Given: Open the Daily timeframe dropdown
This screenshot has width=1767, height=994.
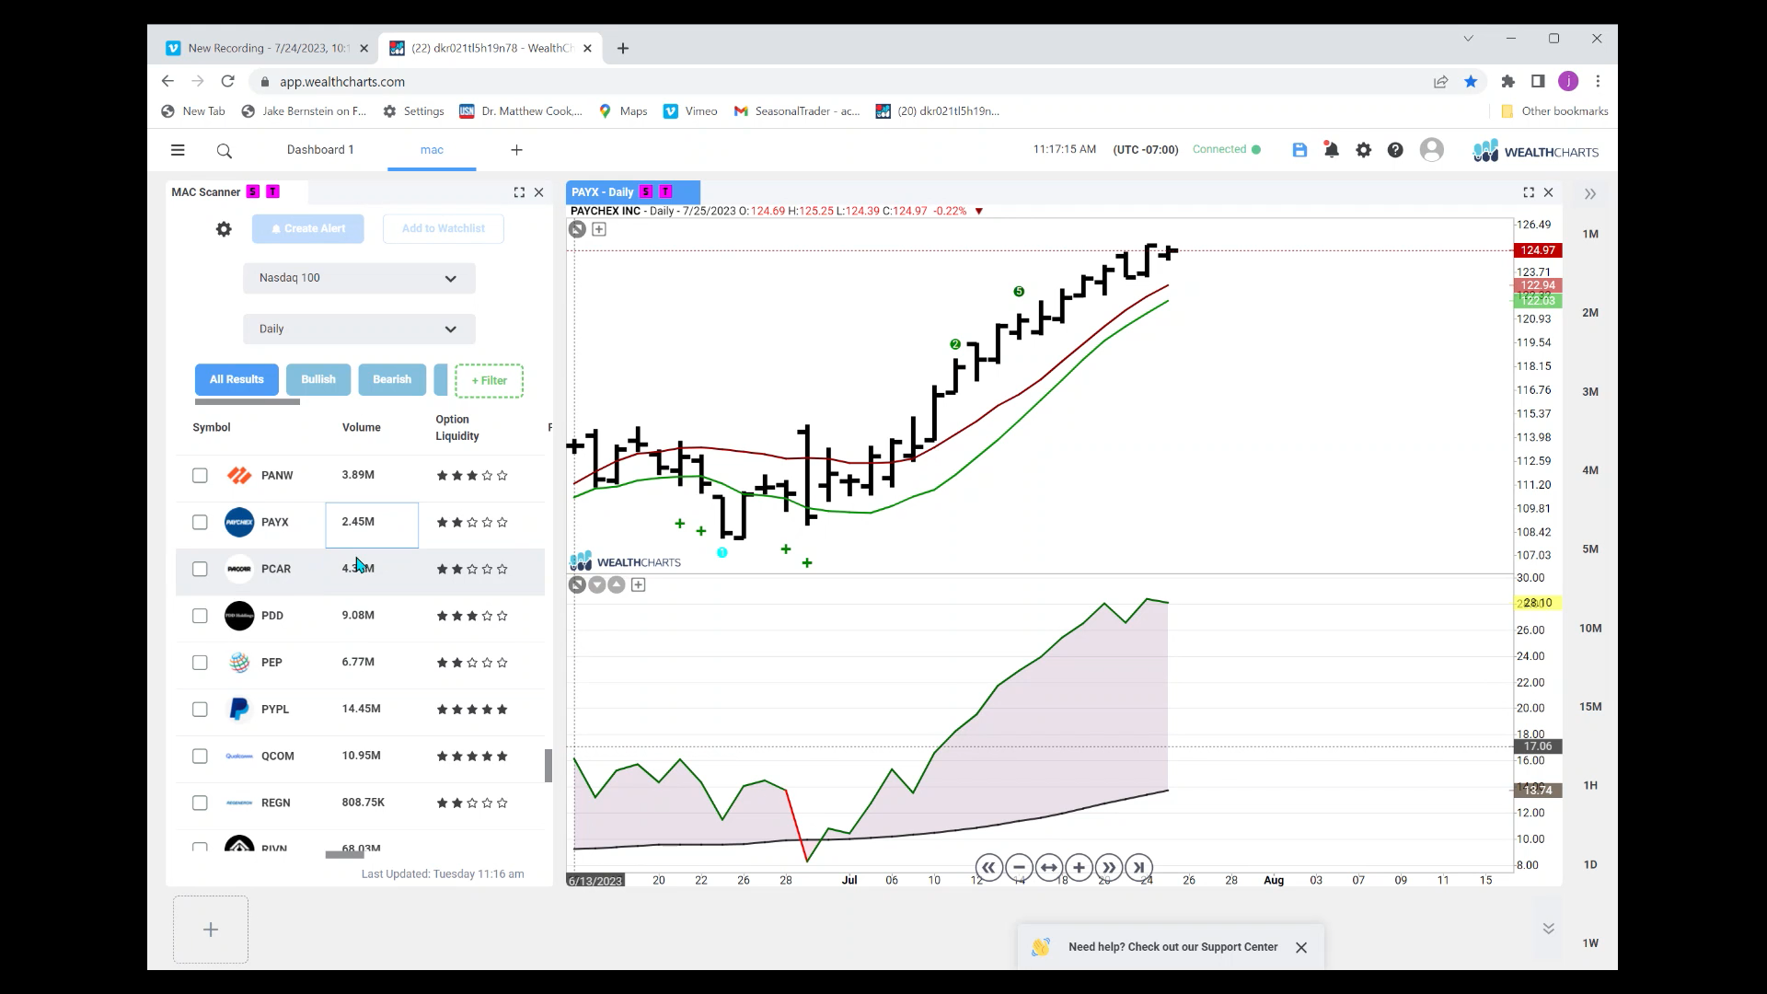Looking at the screenshot, I should click(359, 329).
